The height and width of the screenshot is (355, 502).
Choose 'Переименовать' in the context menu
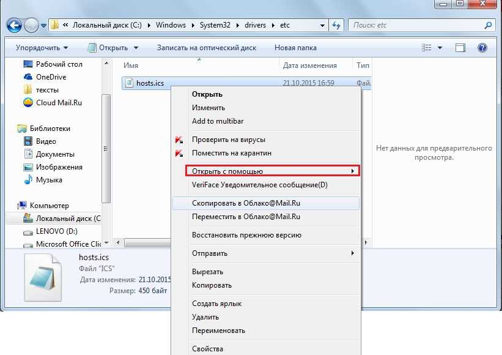pyautogui.click(x=218, y=331)
